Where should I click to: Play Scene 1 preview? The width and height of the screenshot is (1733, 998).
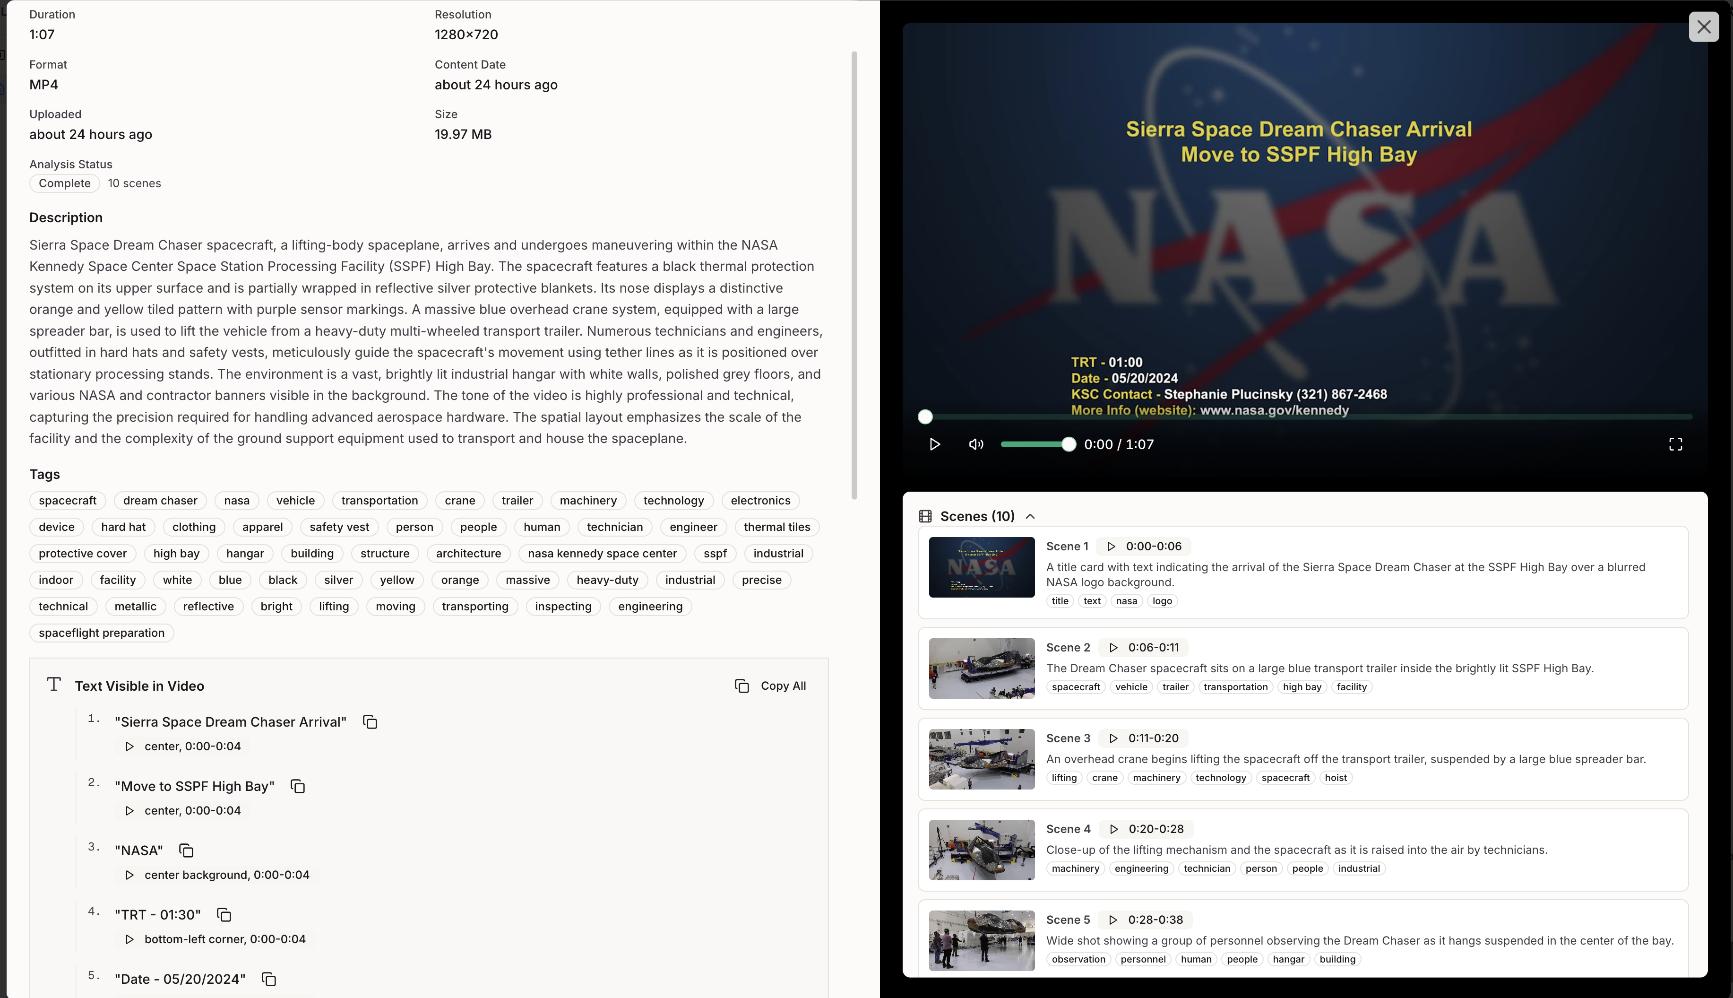point(1110,547)
